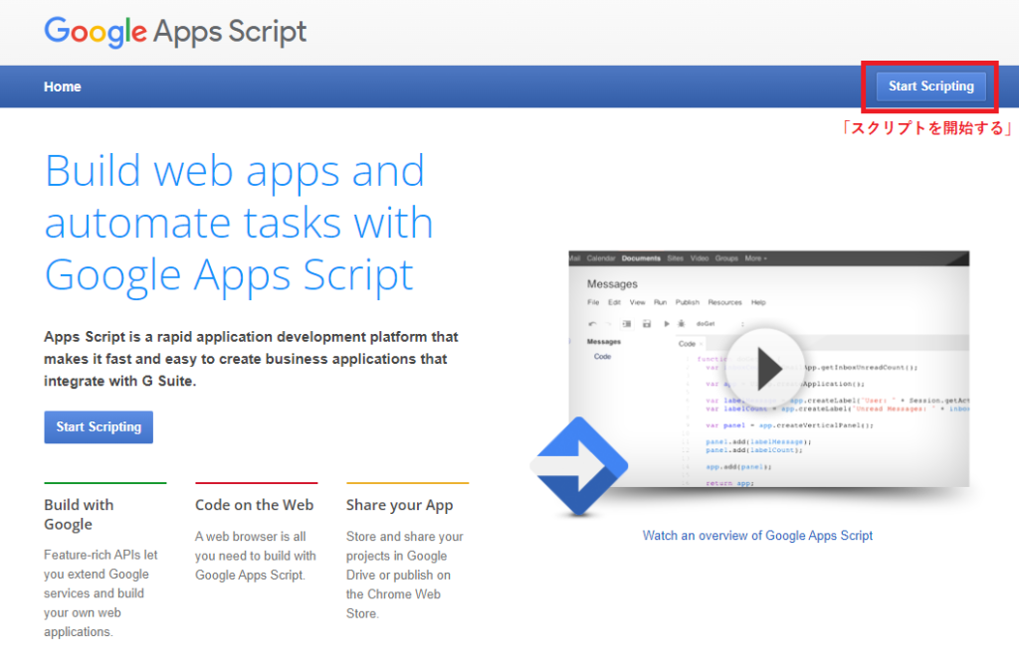Click the Google Apps Script logo
Screen dimensions: 1019x666
175,31
